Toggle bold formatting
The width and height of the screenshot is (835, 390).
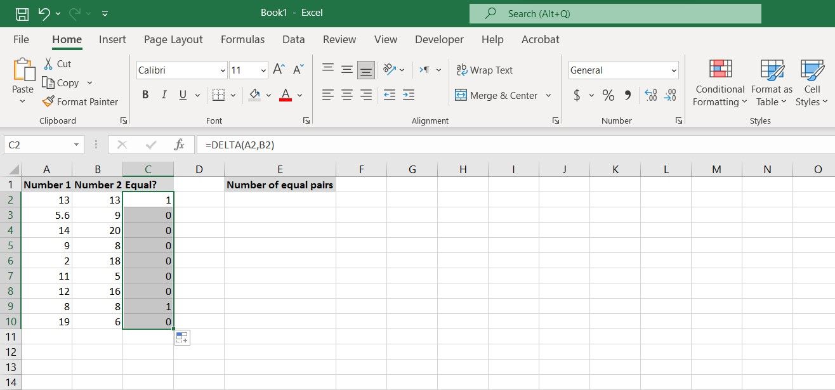[x=145, y=94]
